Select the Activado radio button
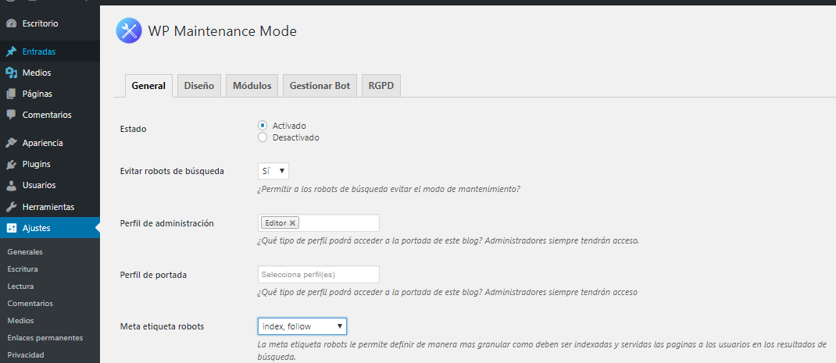The image size is (836, 363). tap(262, 126)
